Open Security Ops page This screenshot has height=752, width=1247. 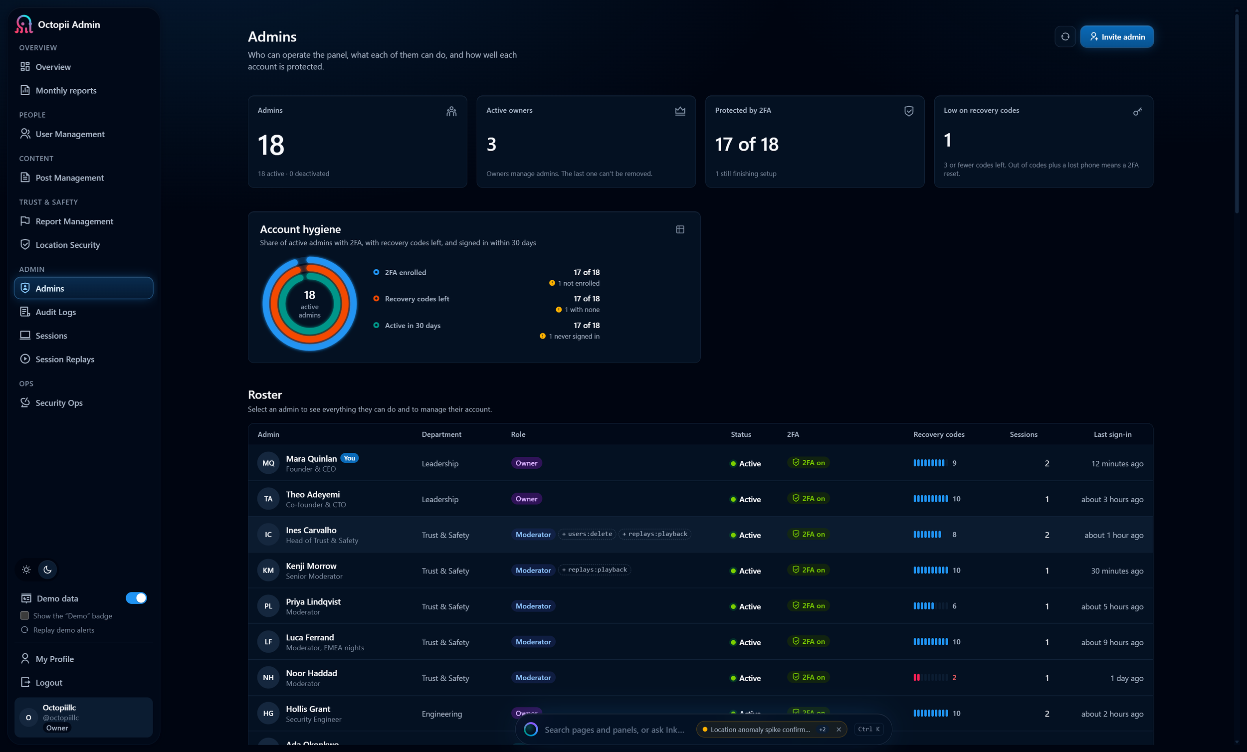coord(83,402)
